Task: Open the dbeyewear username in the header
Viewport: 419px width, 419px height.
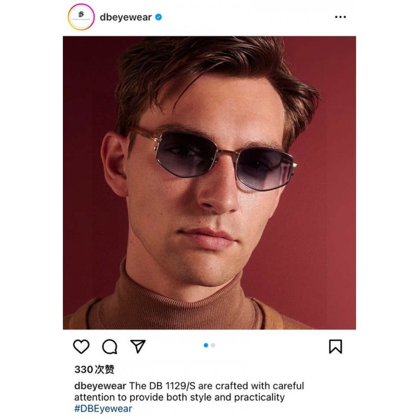Action: point(126,17)
